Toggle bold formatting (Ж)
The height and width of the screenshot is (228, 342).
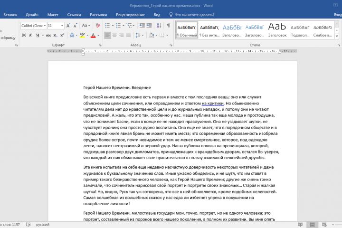[x=24, y=35]
